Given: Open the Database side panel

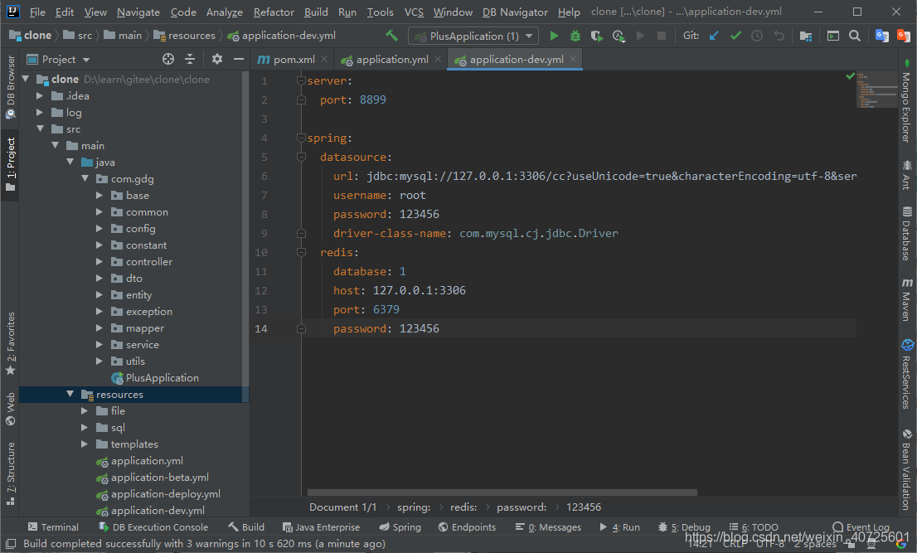Looking at the screenshot, I should coord(906,233).
